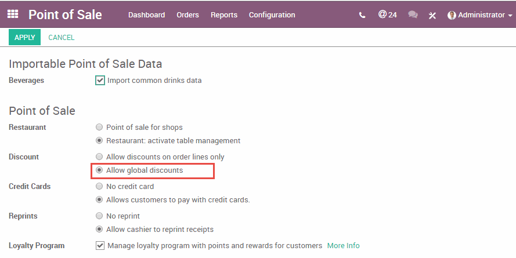Image resolution: width=516 pixels, height=258 pixels.
Task: Select Point of sale for shops
Action: (100, 127)
